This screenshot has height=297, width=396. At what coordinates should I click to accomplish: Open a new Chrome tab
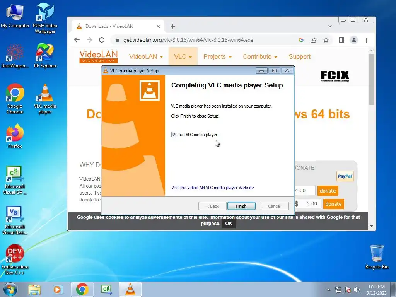click(x=173, y=26)
